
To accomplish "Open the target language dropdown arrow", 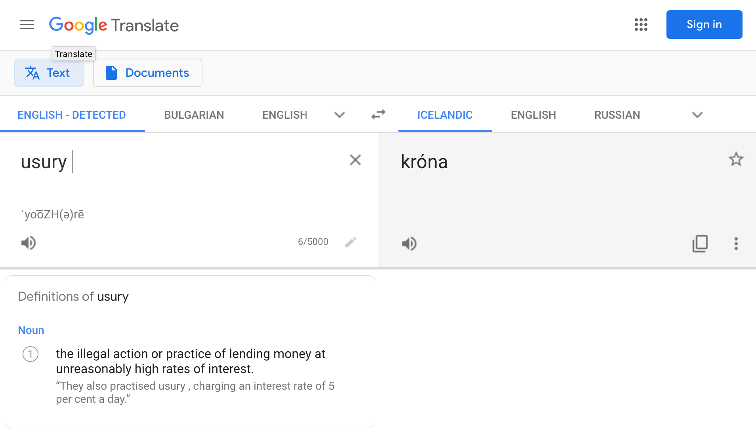I will point(697,115).
